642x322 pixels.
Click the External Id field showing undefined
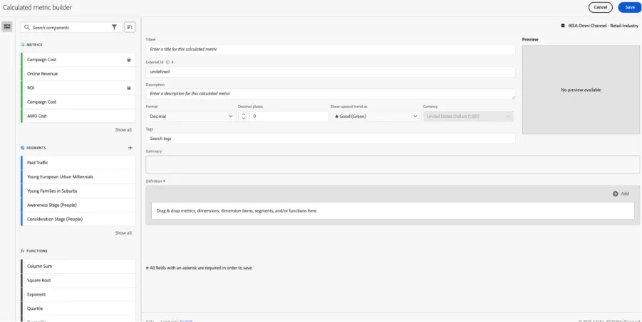[330, 72]
